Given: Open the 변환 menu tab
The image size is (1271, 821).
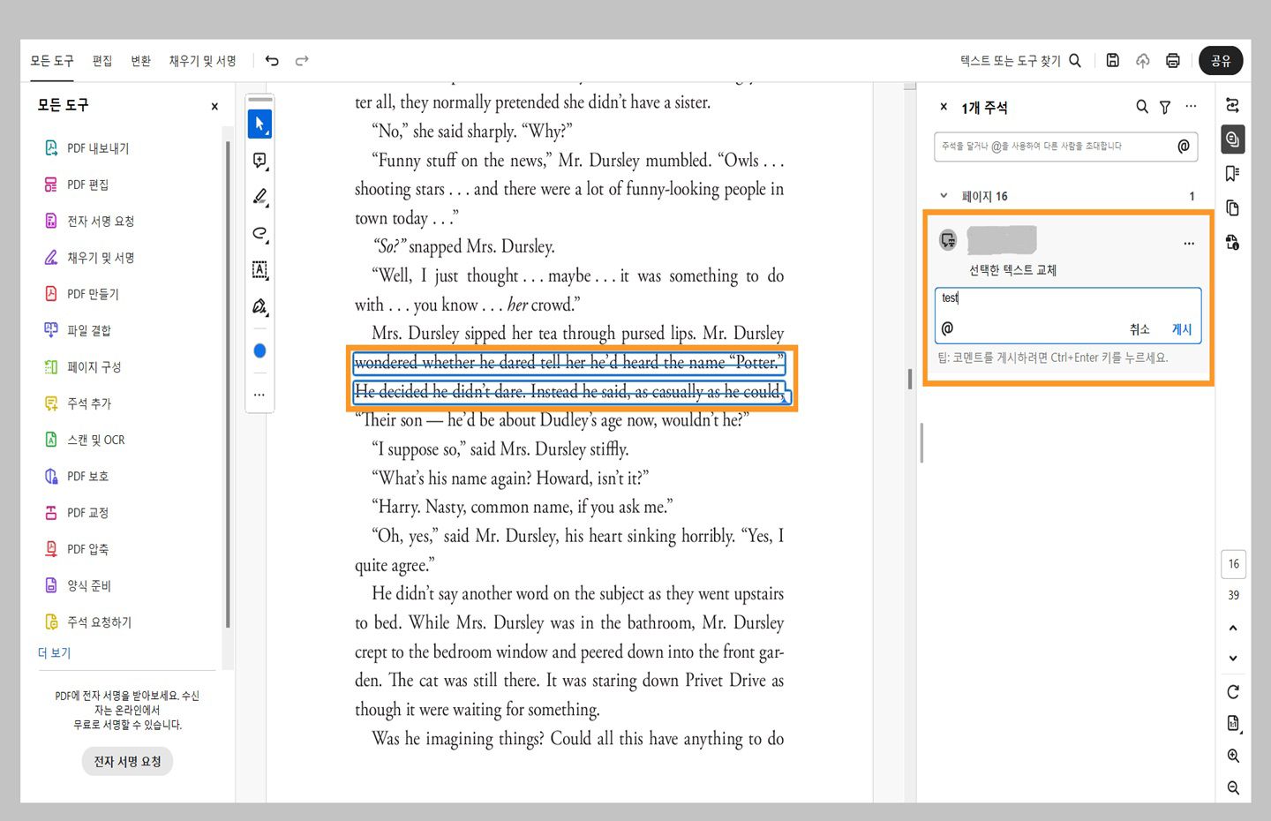Looking at the screenshot, I should pos(141,61).
